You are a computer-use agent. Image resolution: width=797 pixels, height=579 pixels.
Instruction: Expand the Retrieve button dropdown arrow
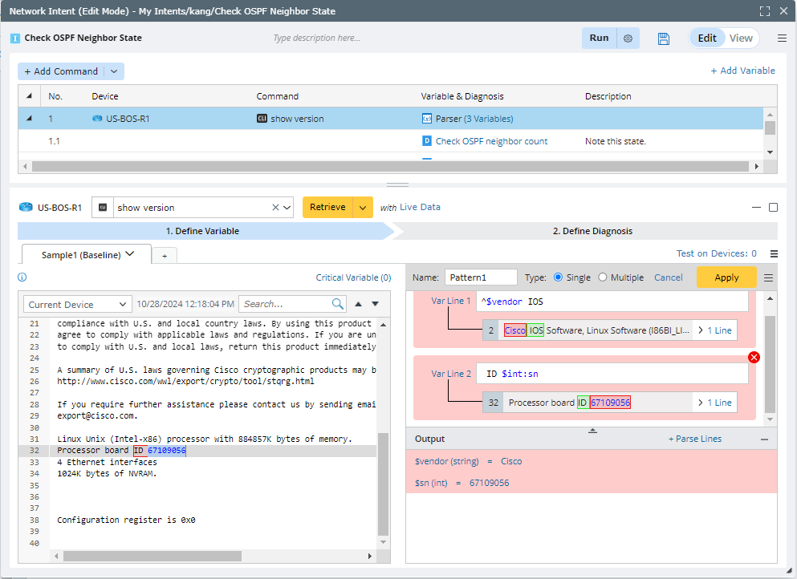pyautogui.click(x=364, y=208)
